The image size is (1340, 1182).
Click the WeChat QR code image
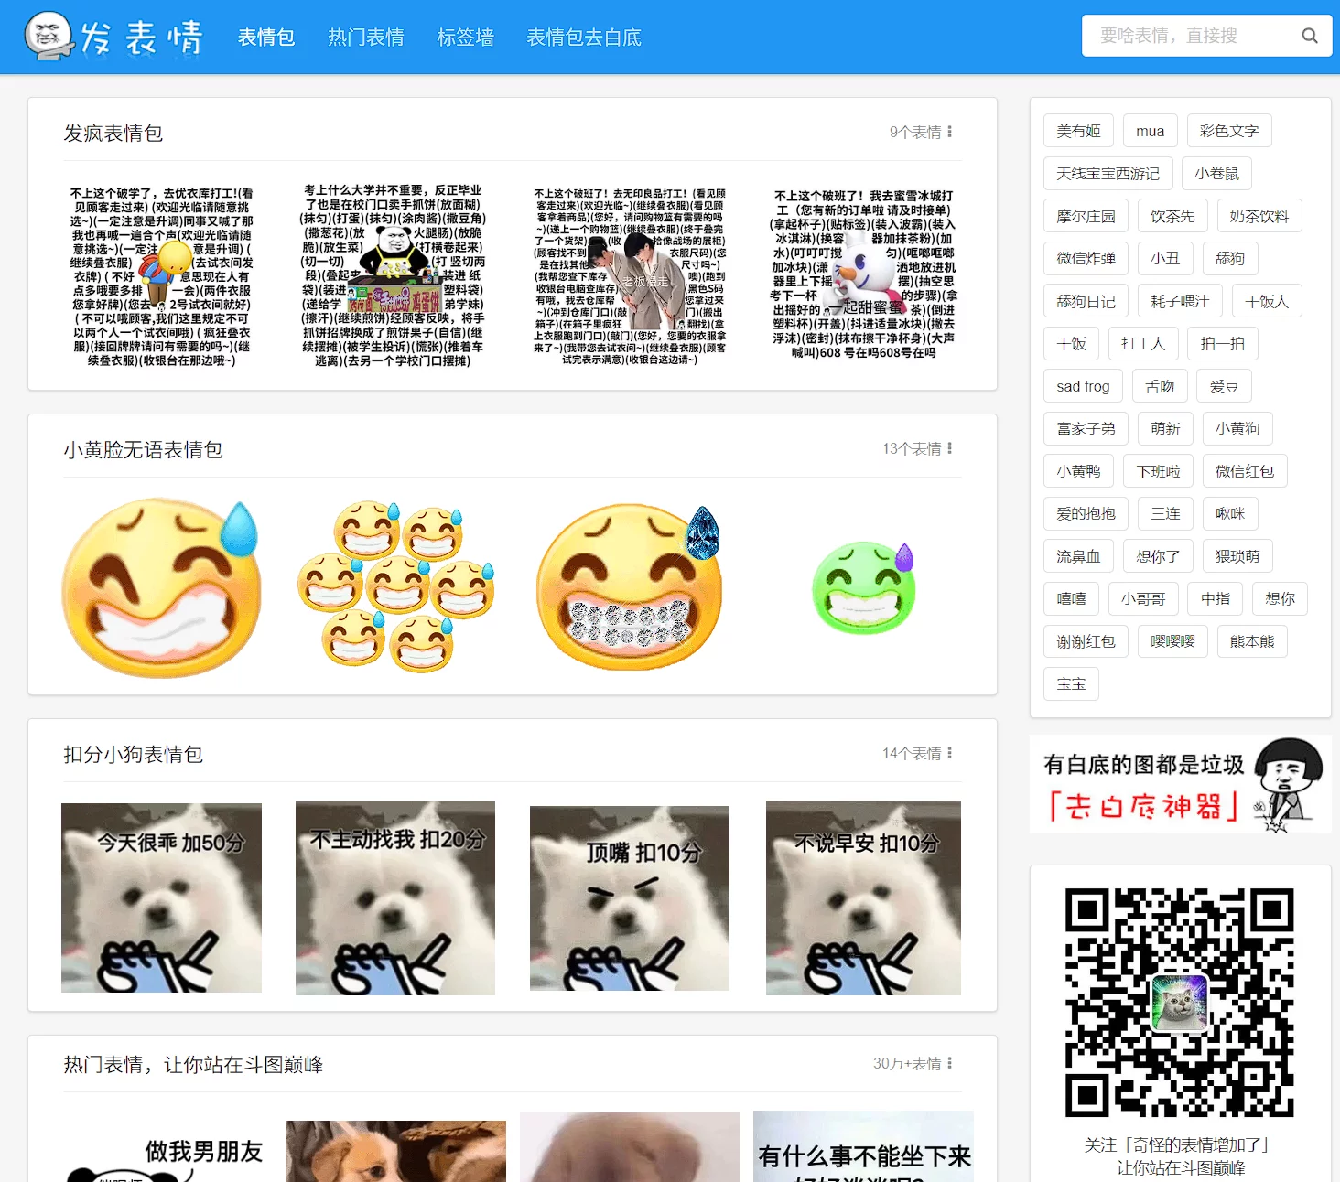(x=1179, y=1002)
